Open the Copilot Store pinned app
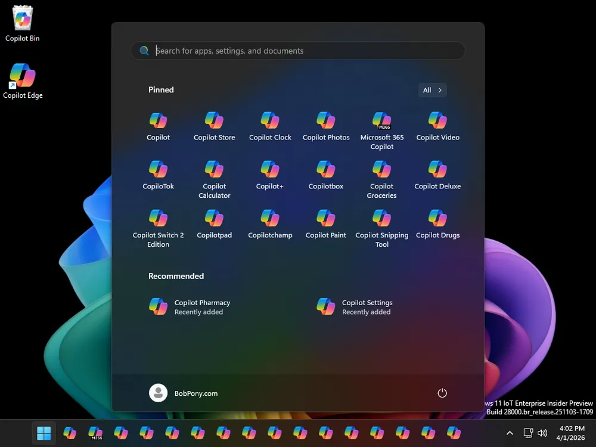This screenshot has height=447, width=596. [214, 126]
